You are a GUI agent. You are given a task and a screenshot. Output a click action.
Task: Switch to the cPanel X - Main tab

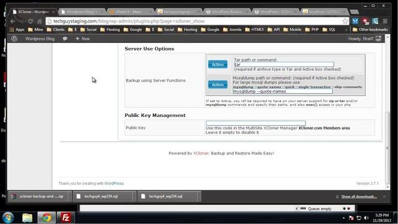[x=130, y=12]
